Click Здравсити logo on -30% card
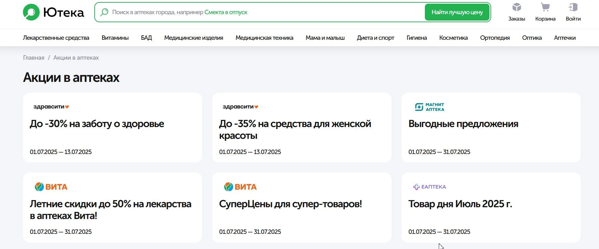This screenshot has width=599, height=249. pos(51,107)
